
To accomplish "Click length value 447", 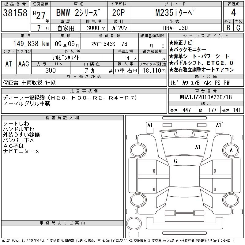I will click(187, 110).
